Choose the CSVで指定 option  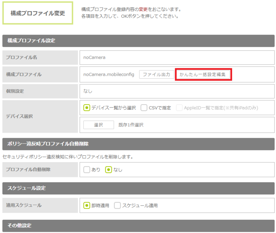[144, 108]
